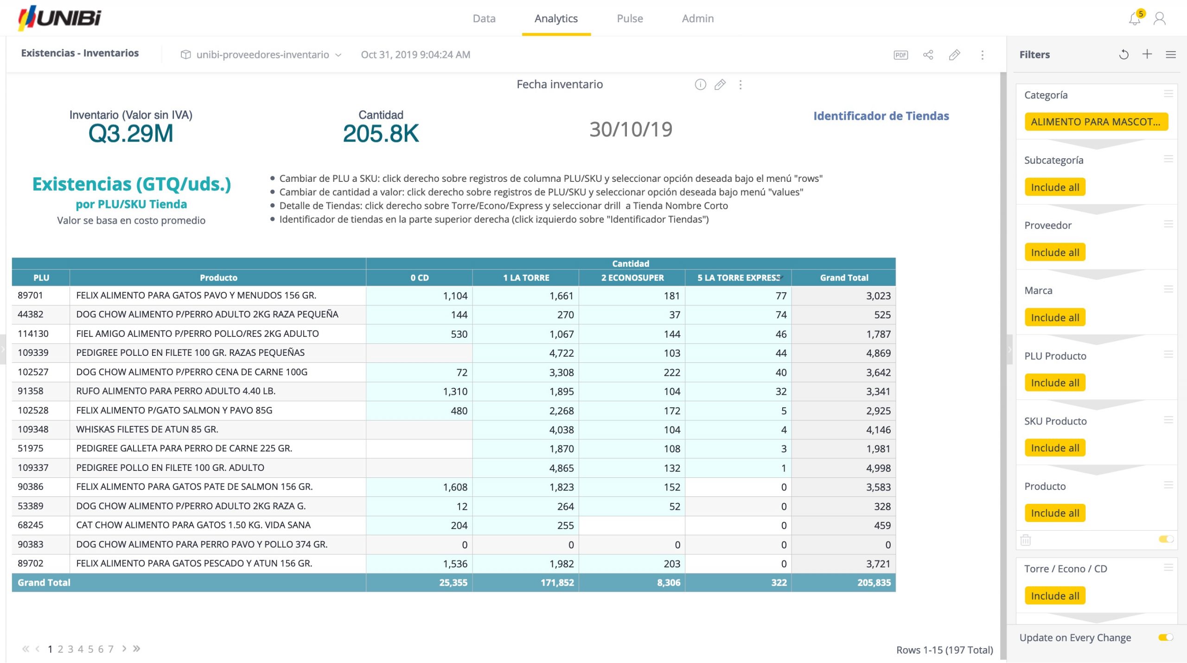
Task: Switch to the Pulse tab
Action: [x=630, y=19]
